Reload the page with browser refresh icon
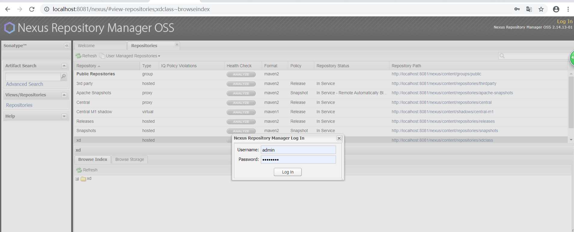This screenshot has height=232, width=574. pos(32,9)
